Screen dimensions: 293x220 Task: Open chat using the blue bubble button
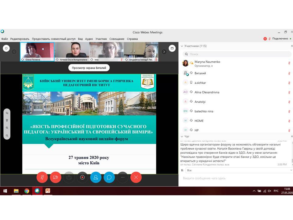tap(109, 177)
